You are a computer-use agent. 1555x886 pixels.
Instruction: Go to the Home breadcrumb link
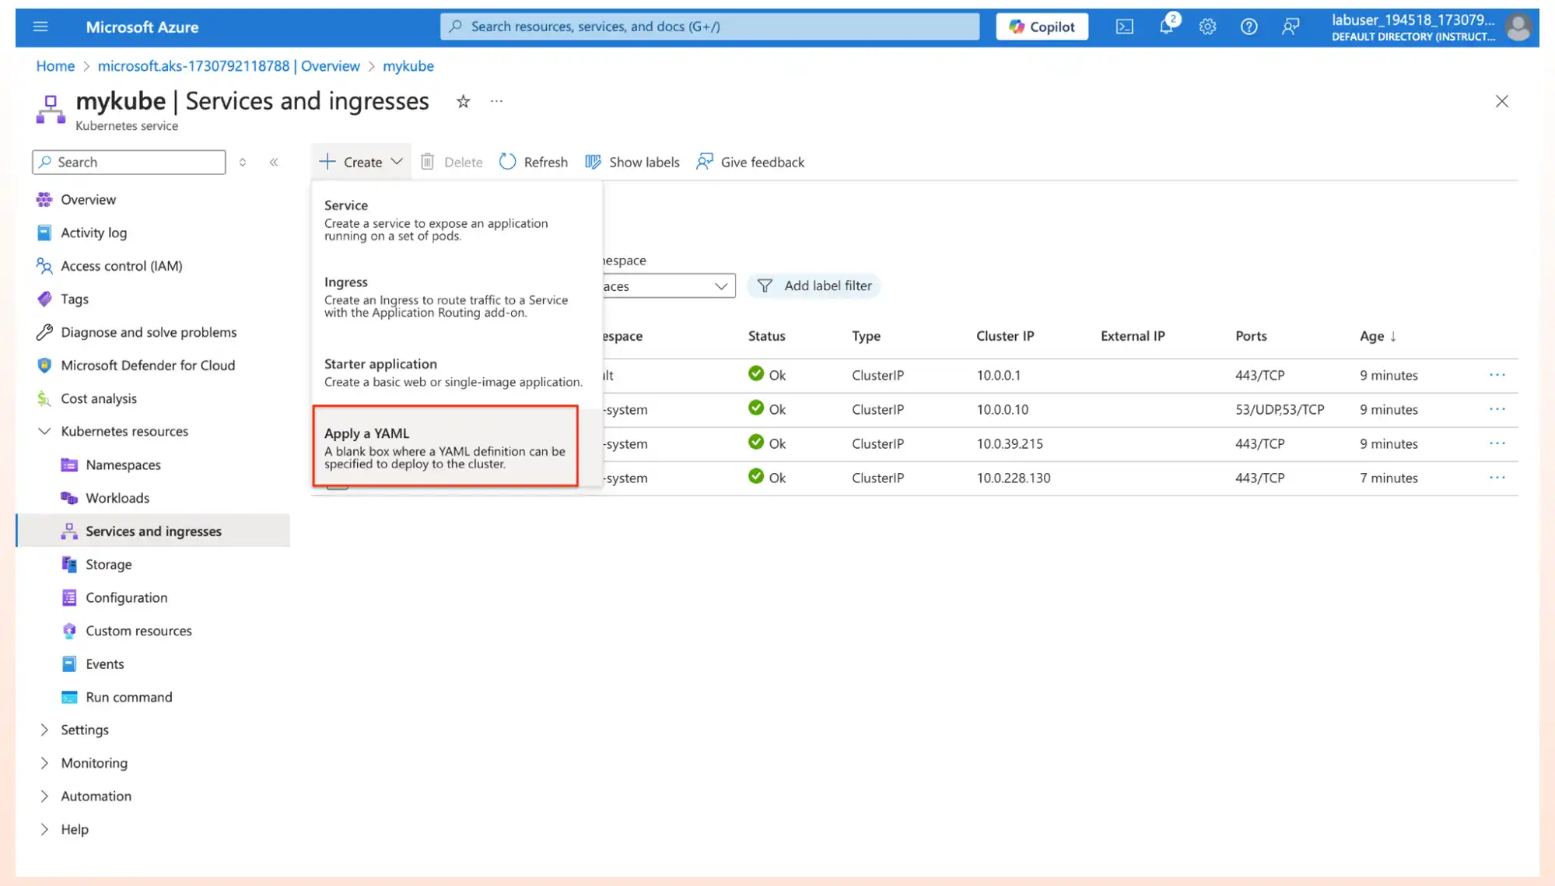tap(55, 66)
